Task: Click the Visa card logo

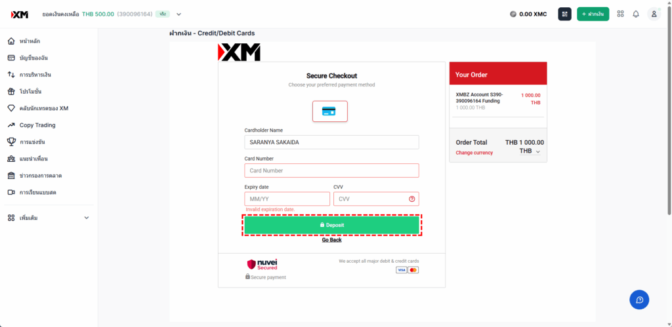Action: click(401, 270)
